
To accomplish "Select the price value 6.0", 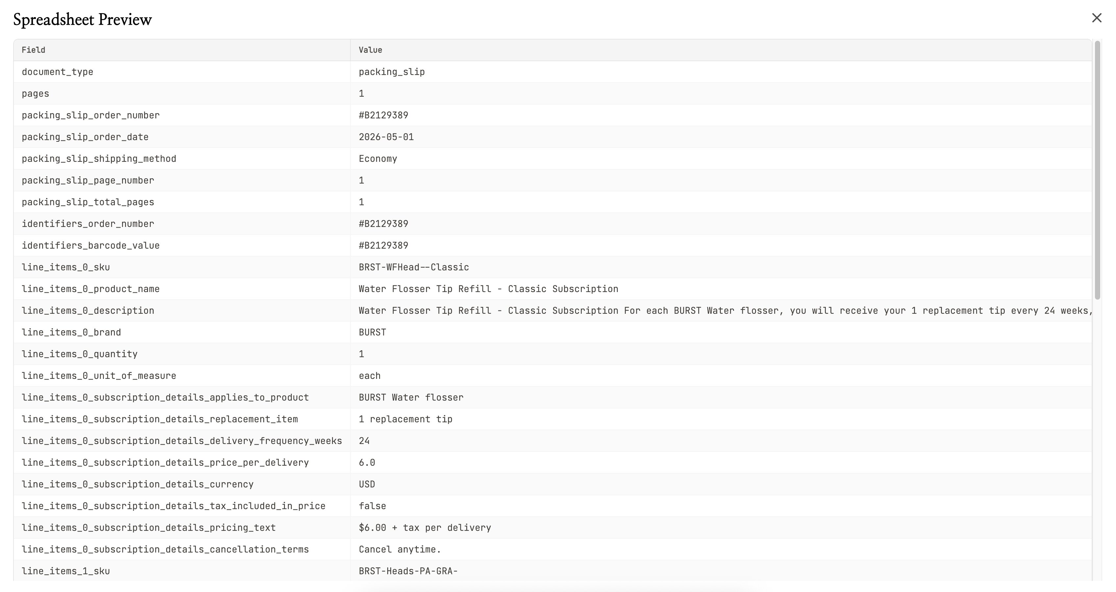I will coord(367,462).
